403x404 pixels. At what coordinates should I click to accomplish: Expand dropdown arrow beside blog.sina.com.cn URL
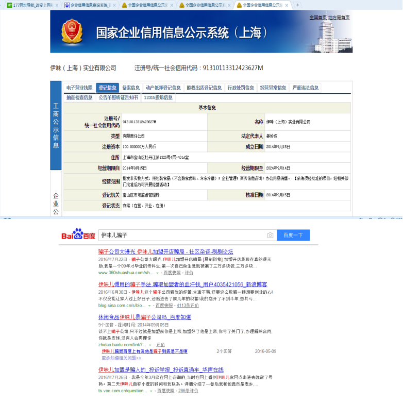(x=149, y=306)
